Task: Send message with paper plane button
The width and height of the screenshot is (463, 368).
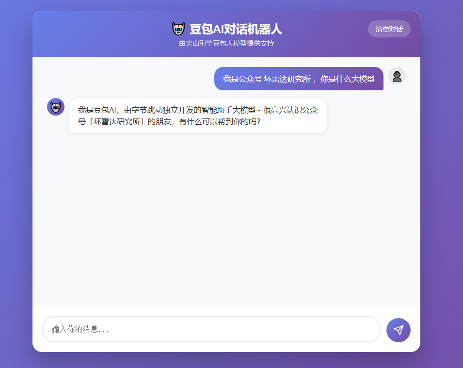Action: 399,330
